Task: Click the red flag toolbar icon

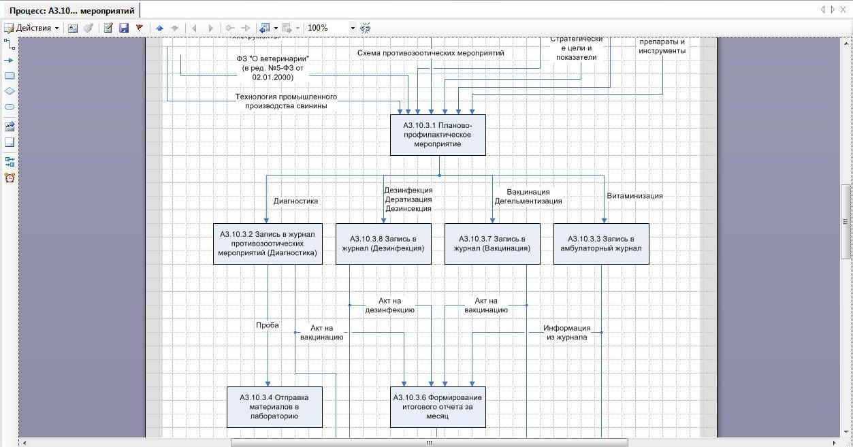Action: click(x=140, y=28)
